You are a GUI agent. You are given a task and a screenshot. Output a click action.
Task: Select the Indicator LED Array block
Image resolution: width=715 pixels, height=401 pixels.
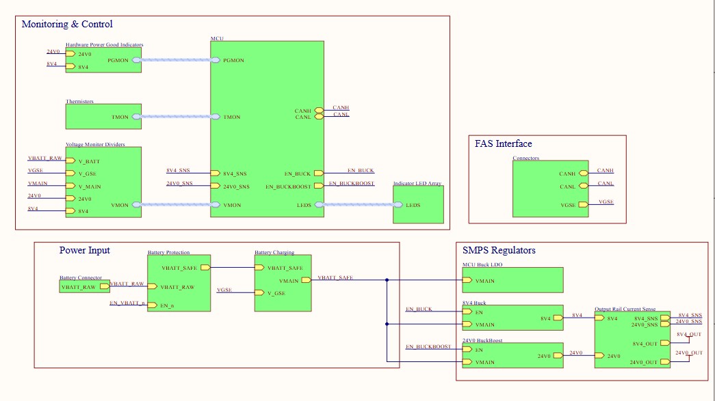tap(418, 204)
